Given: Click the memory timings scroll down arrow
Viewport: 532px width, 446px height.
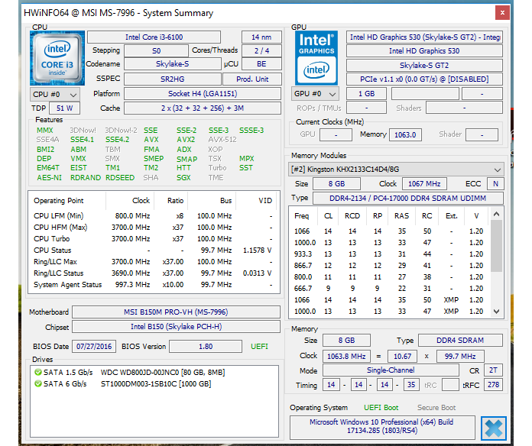Looking at the screenshot, I should [x=496, y=311].
